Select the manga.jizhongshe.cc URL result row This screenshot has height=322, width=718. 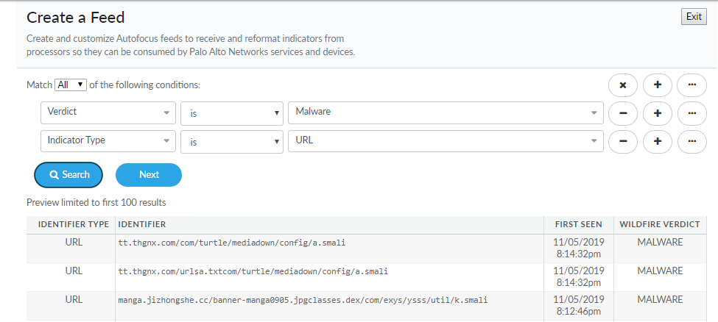(302, 300)
